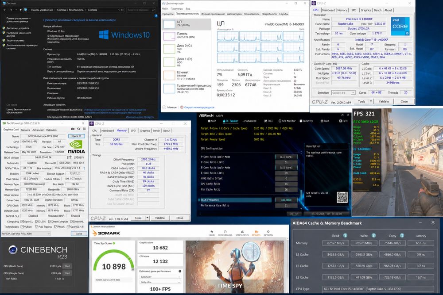Click the up arrow in System window
Screen dimensions: 443x295
20,10
